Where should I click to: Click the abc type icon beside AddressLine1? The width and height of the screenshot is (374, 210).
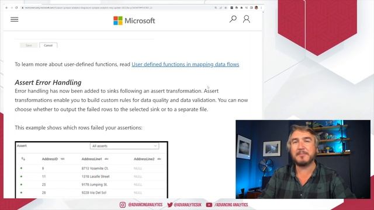click(106, 159)
